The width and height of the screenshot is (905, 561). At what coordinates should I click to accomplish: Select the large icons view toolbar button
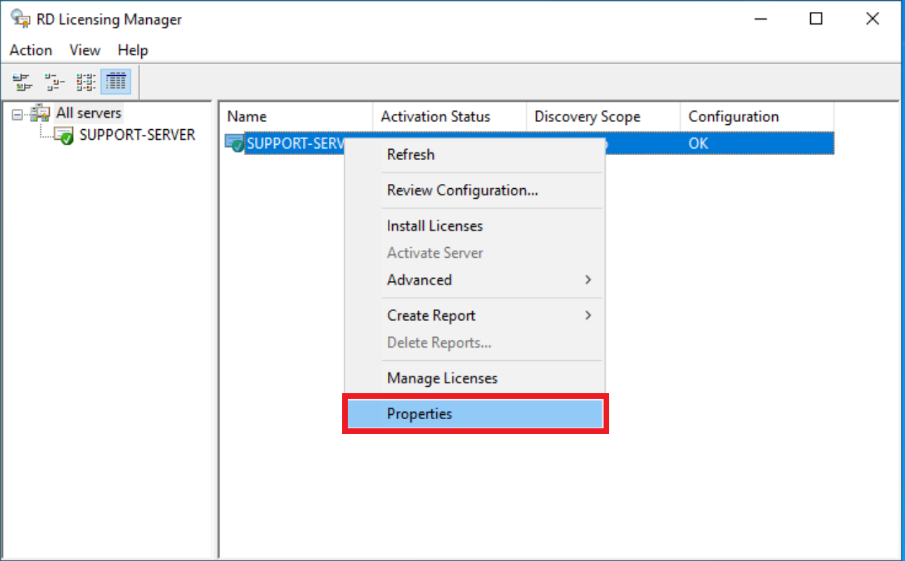coord(23,82)
